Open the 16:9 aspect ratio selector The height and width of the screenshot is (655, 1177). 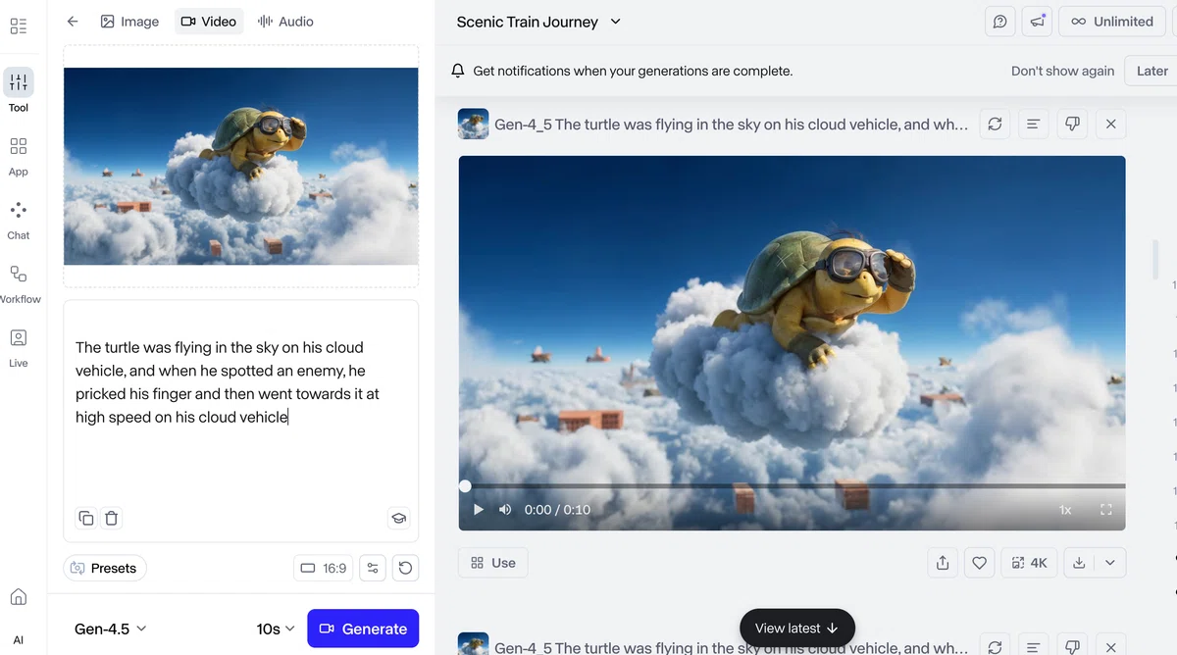324,568
